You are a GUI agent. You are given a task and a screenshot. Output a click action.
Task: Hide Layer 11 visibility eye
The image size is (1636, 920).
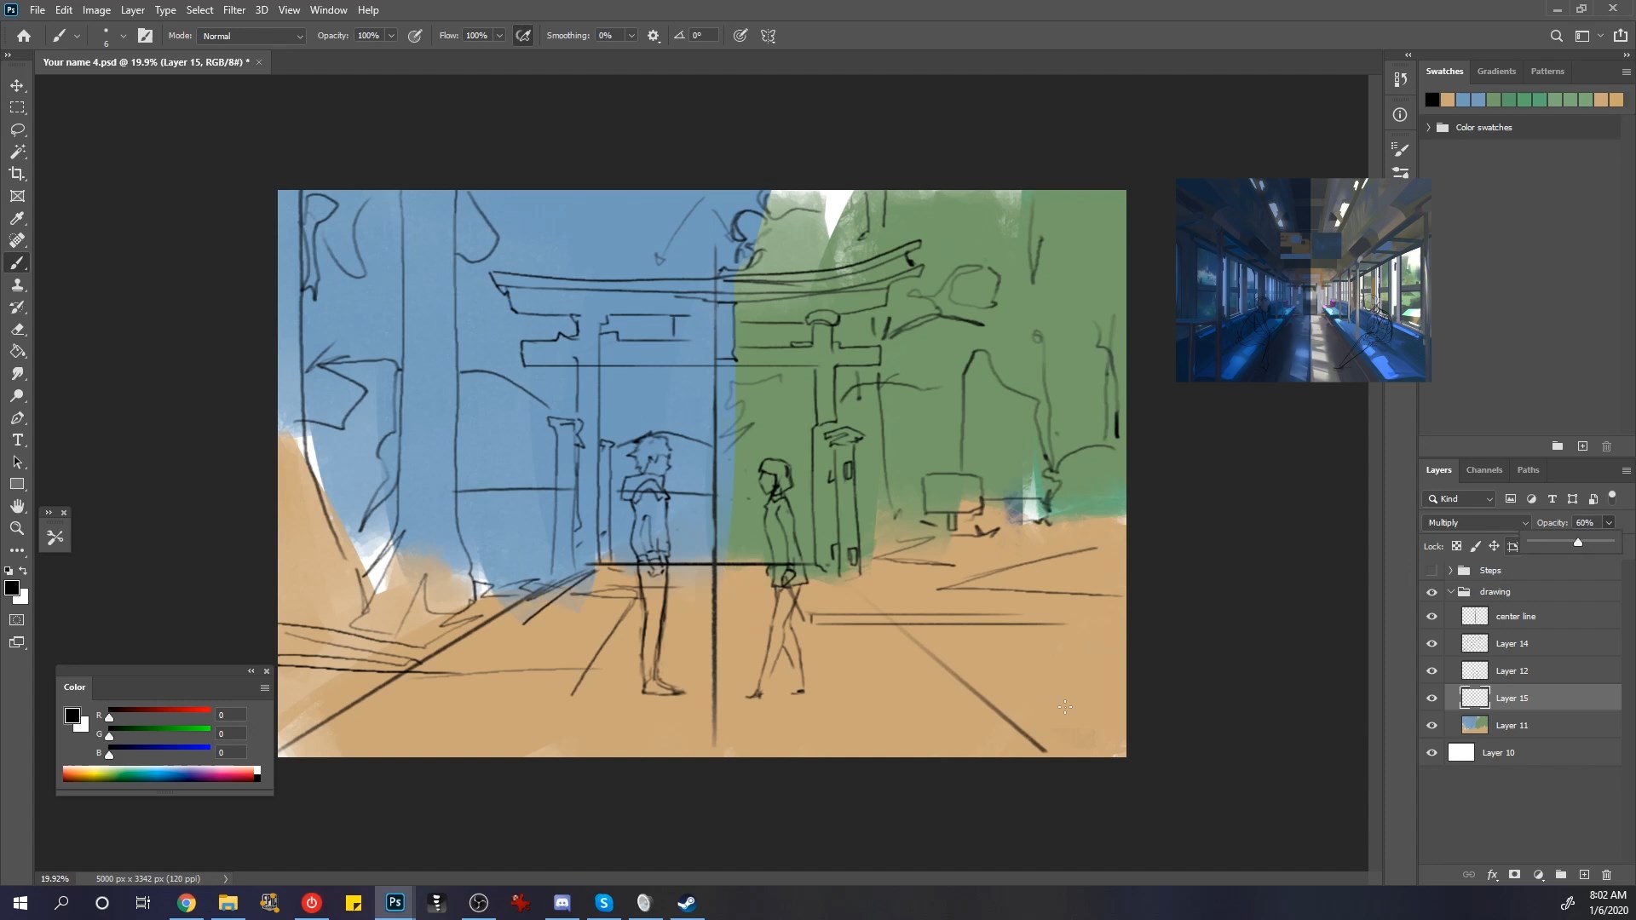pos(1431,725)
